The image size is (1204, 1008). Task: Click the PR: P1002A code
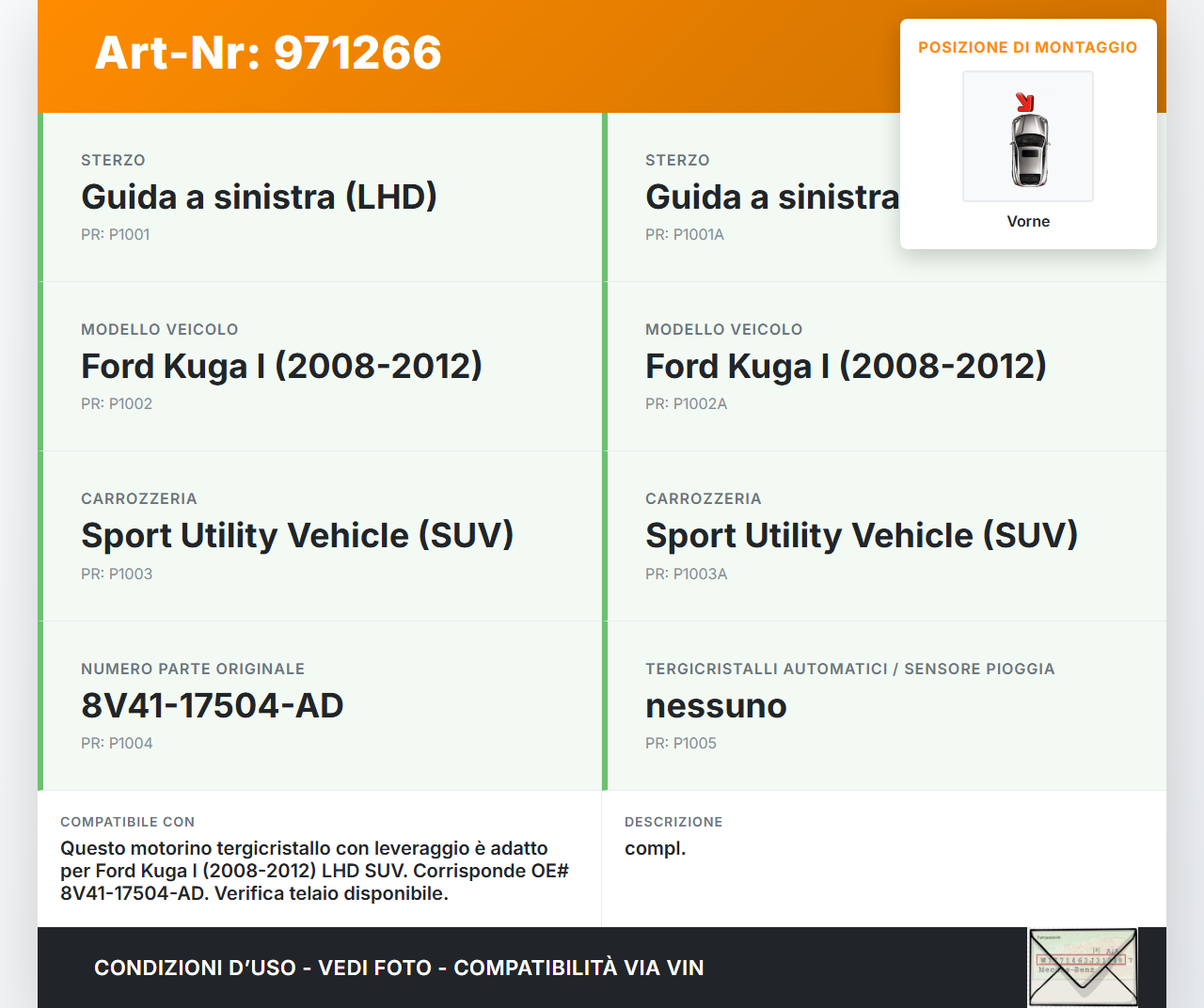pos(686,403)
